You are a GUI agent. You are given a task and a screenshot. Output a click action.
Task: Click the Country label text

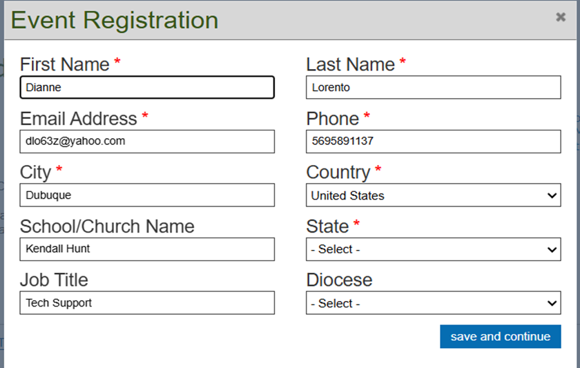pyautogui.click(x=338, y=172)
